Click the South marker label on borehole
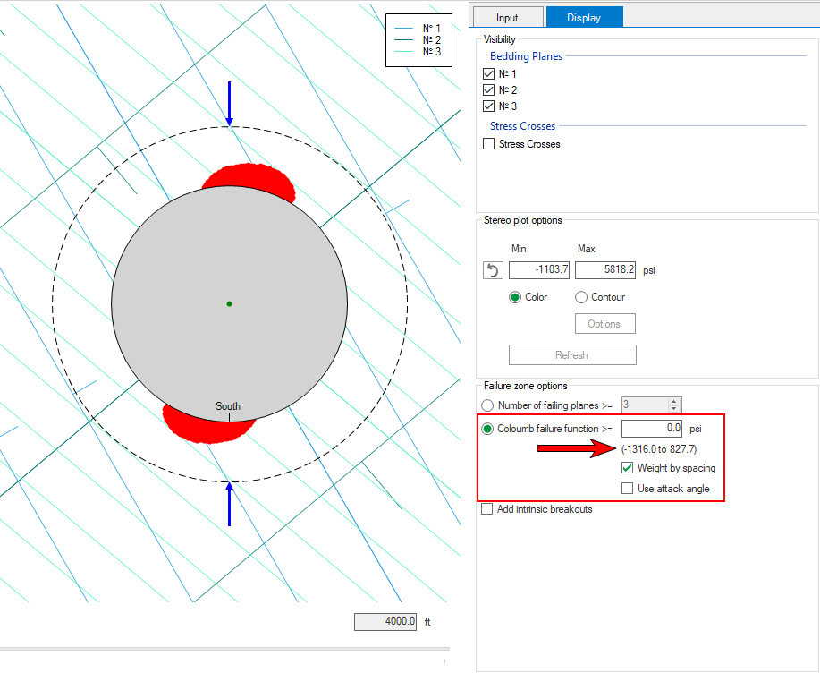Screen dimensions: 820x673 click(228, 406)
